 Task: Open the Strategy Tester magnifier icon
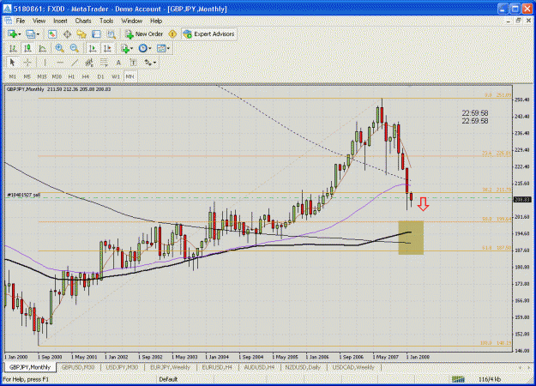tap(111, 33)
